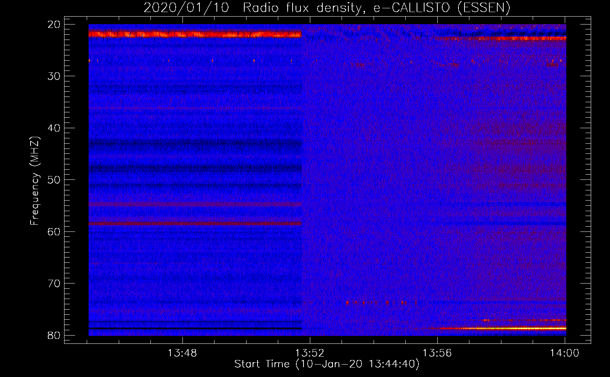Click the 'Frequency (MHZ)' y-axis label
The image size is (610, 377).
coord(35,181)
